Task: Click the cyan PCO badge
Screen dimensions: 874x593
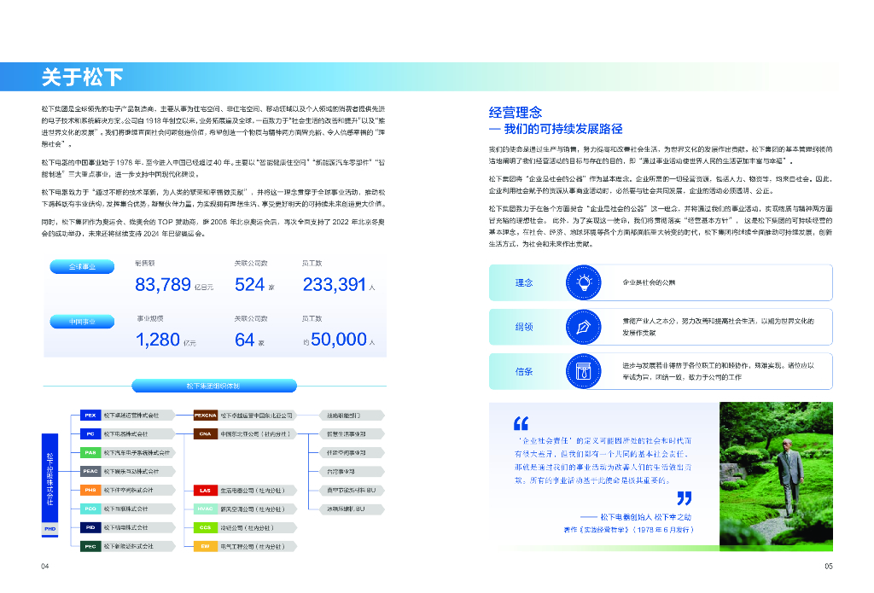Action: tap(90, 509)
